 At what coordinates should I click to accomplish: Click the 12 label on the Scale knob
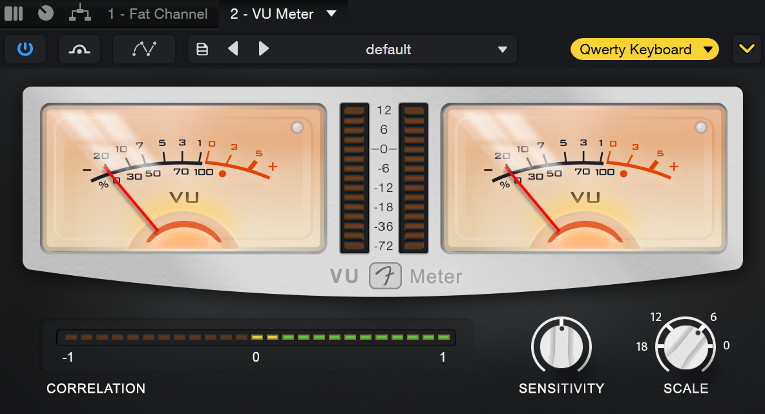point(656,317)
